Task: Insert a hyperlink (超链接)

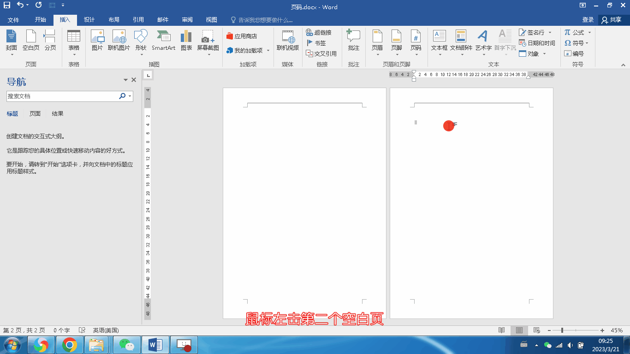Action: click(x=319, y=32)
